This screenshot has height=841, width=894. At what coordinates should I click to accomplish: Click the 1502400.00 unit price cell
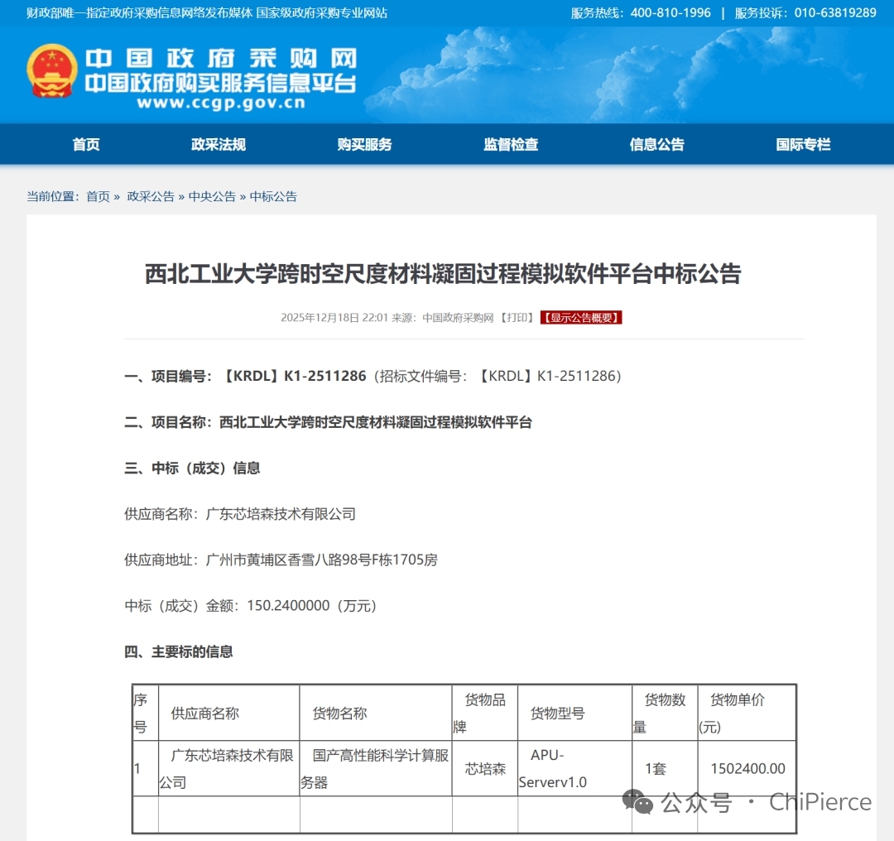point(747,769)
